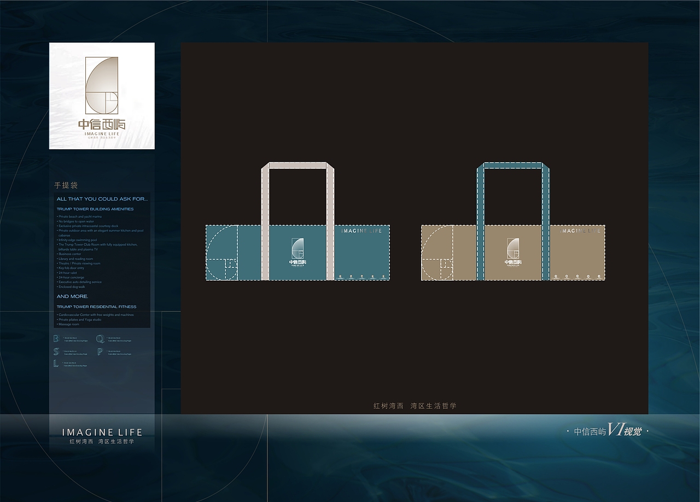Click 'IMAGINE LIFE' text on teal bag
The height and width of the screenshot is (502, 700).
pos(361,231)
